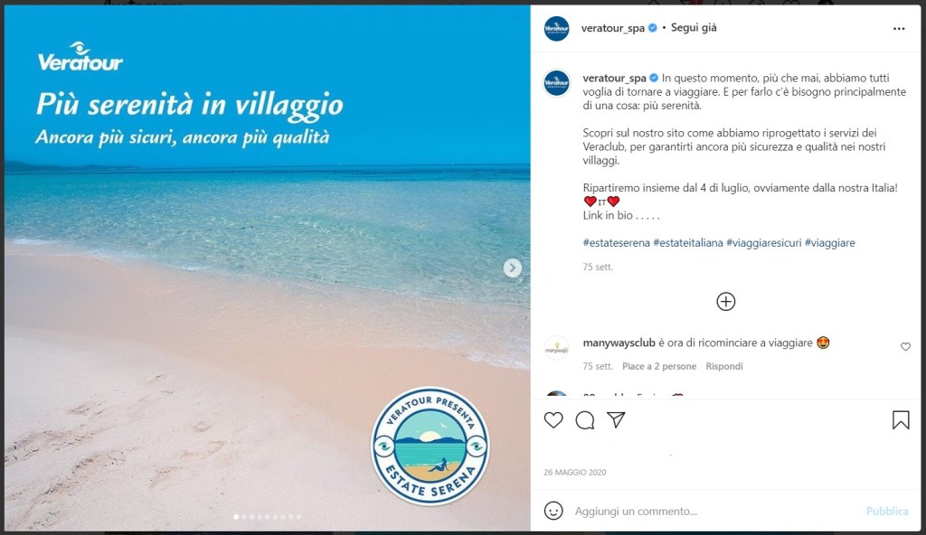Screen dimensions: 926x535
Task: Click Segui già following button
Action: [x=694, y=28]
